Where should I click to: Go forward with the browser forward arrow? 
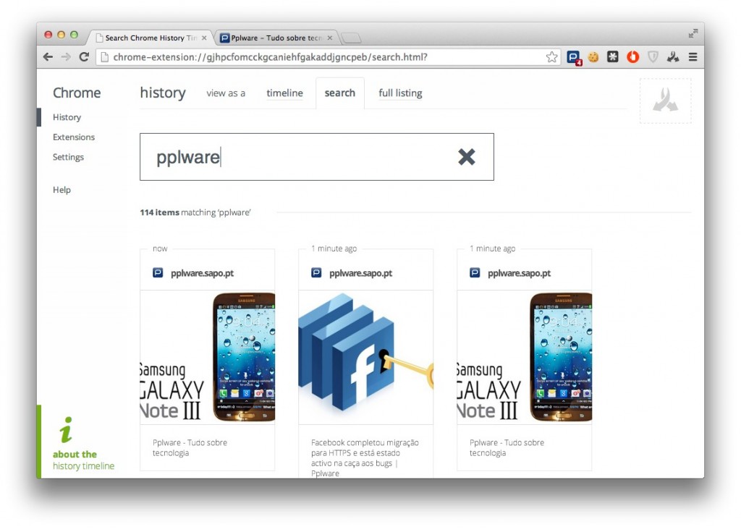66,57
